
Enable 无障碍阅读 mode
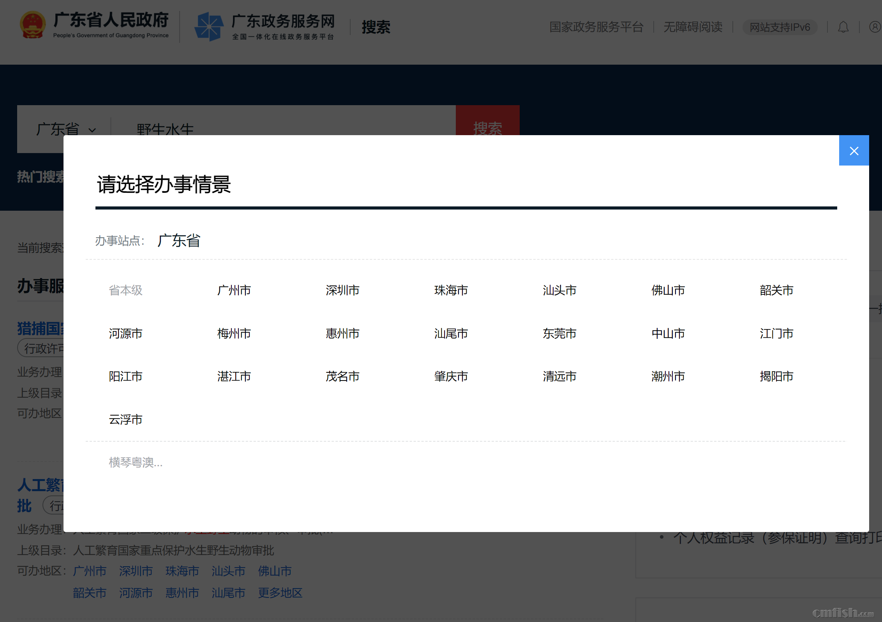point(693,27)
